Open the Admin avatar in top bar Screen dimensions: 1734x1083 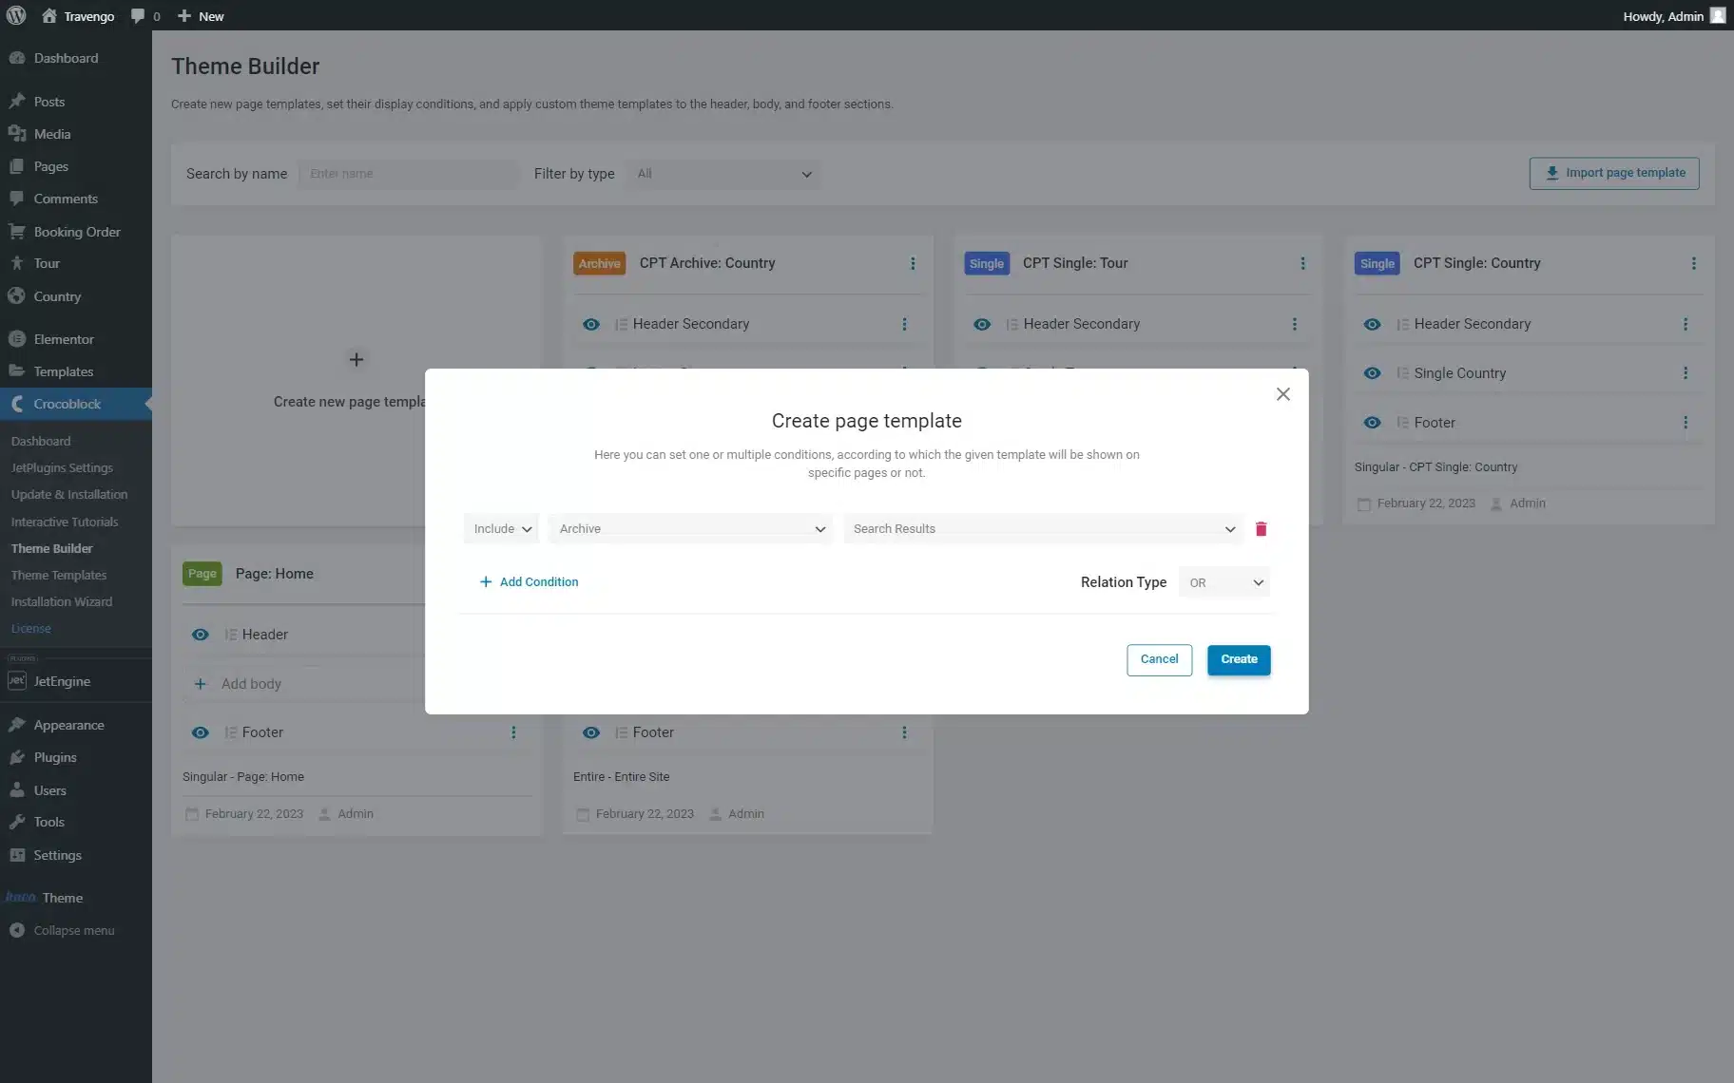1717,15
